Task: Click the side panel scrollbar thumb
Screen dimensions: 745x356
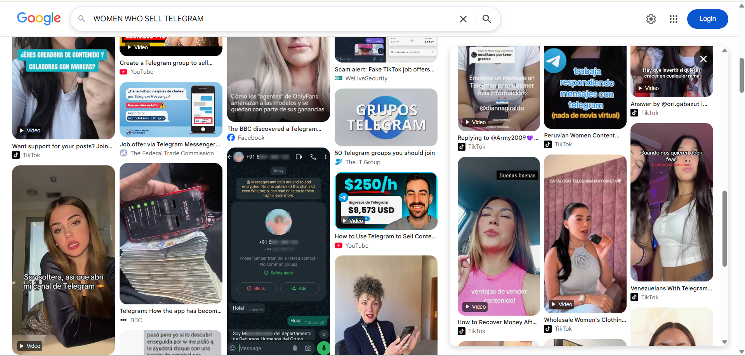Action: [x=724, y=229]
